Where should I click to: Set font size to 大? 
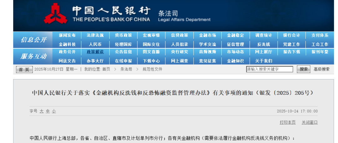click(x=41, y=111)
